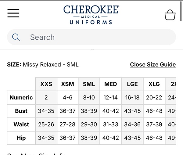Image resolution: width=183 pixels, height=155 pixels.
Task: Click the magnifying glass search icon
Action: coord(16,37)
